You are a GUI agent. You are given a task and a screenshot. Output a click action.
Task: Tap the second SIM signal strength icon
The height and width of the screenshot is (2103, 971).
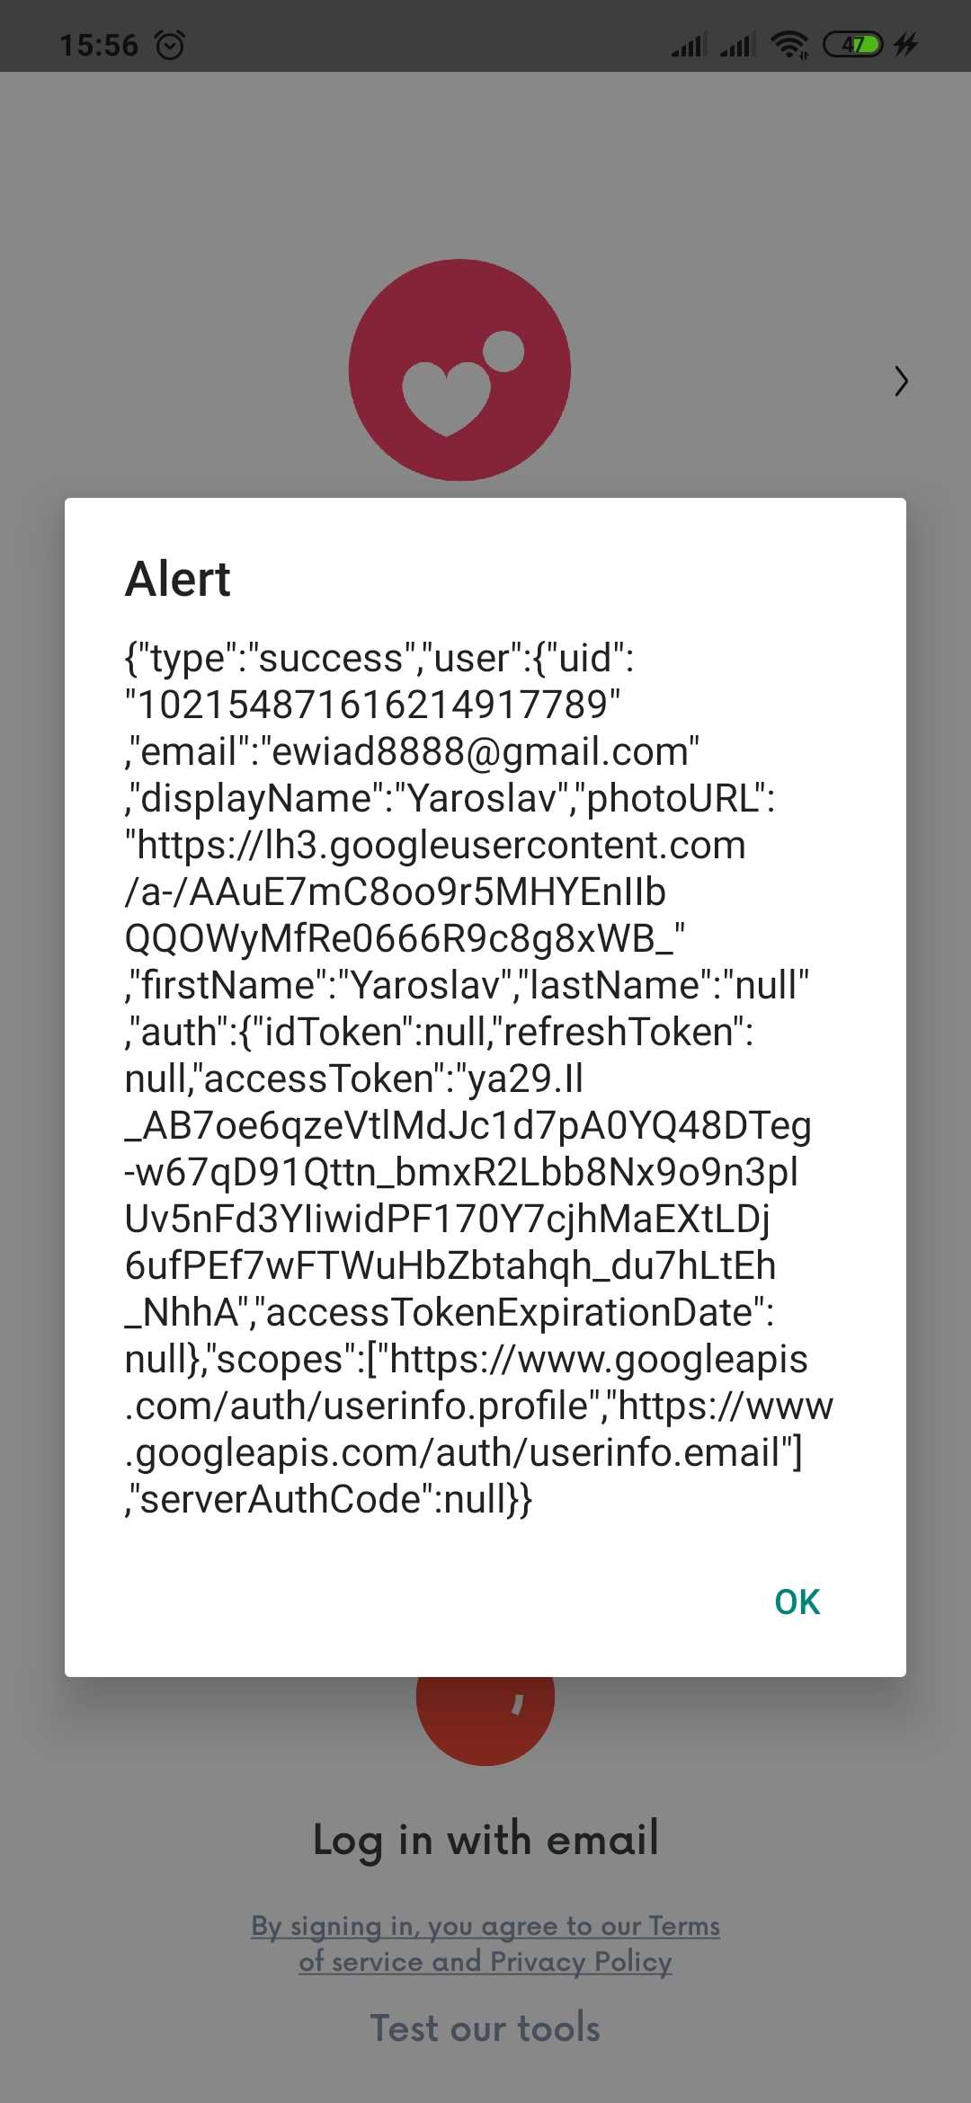(737, 43)
